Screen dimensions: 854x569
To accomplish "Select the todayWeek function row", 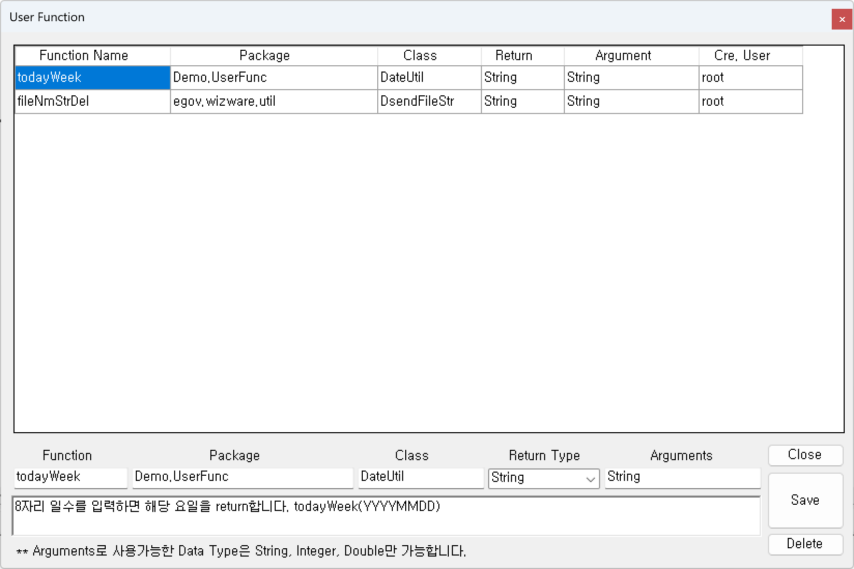I will 92,77.
